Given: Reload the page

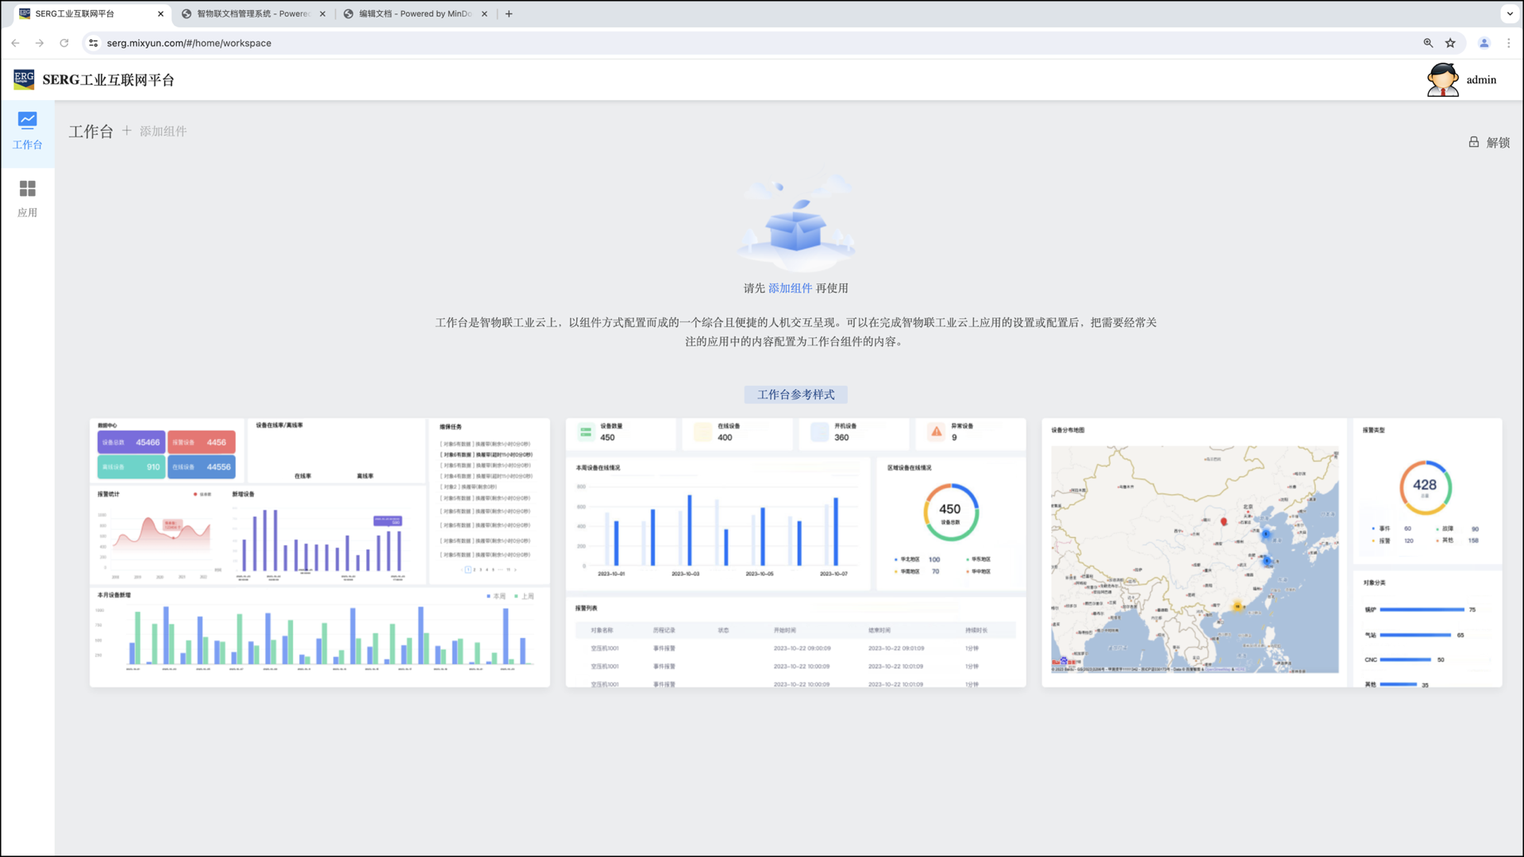Looking at the screenshot, I should click(64, 43).
